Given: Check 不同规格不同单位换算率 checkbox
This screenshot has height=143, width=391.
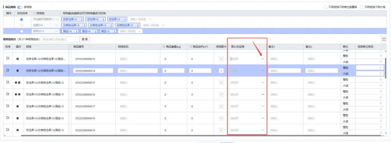Looking at the screenshot, I should [x=325, y=7].
